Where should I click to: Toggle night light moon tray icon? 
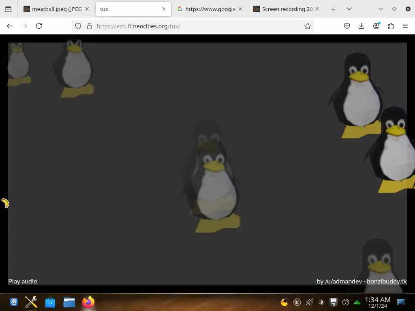point(284,302)
